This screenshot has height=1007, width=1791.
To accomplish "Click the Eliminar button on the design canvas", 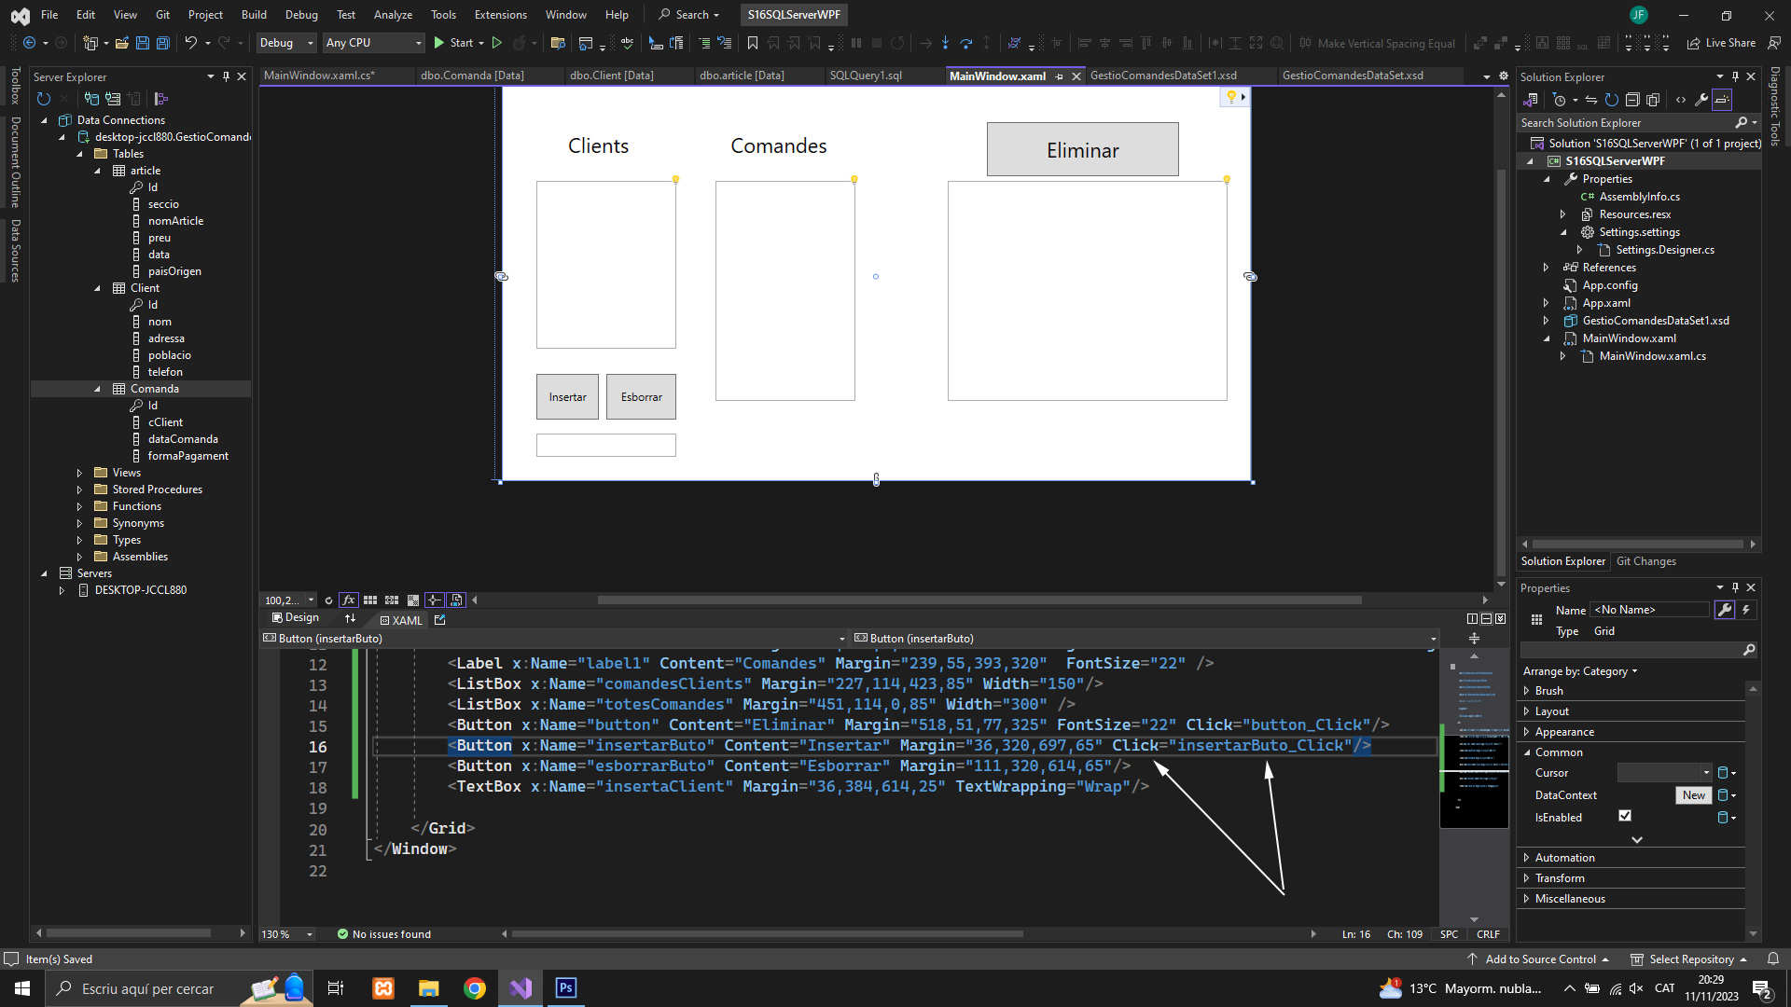I will (1082, 150).
